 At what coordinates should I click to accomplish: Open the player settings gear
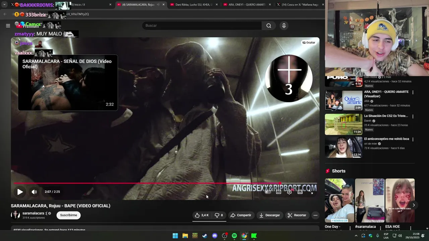click(289, 192)
